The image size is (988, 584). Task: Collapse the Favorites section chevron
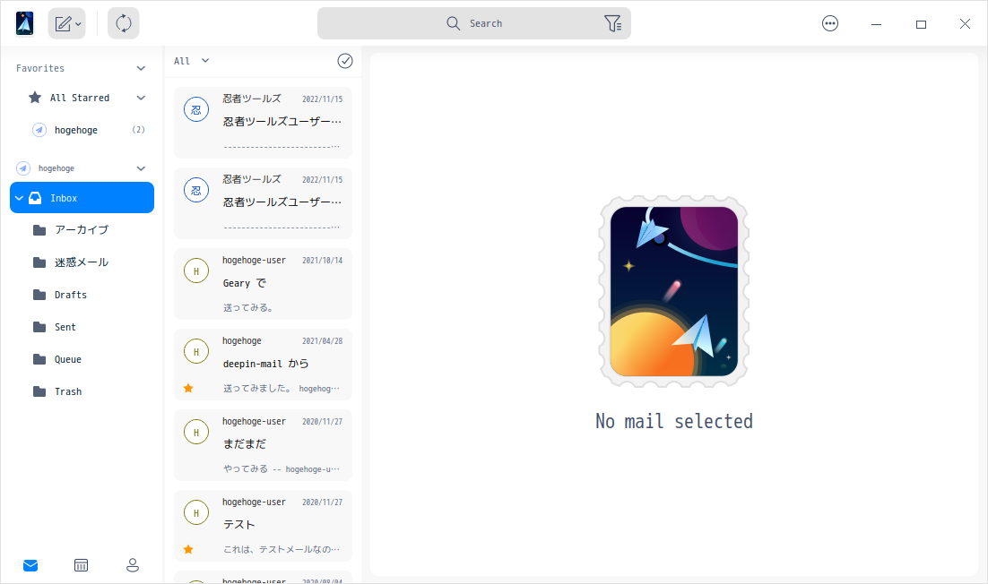(141, 68)
